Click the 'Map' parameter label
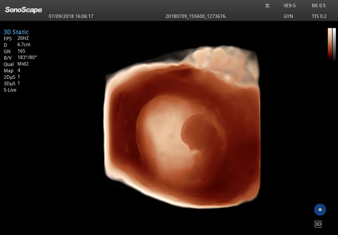Image resolution: width=338 pixels, height=235 pixels. point(8,71)
